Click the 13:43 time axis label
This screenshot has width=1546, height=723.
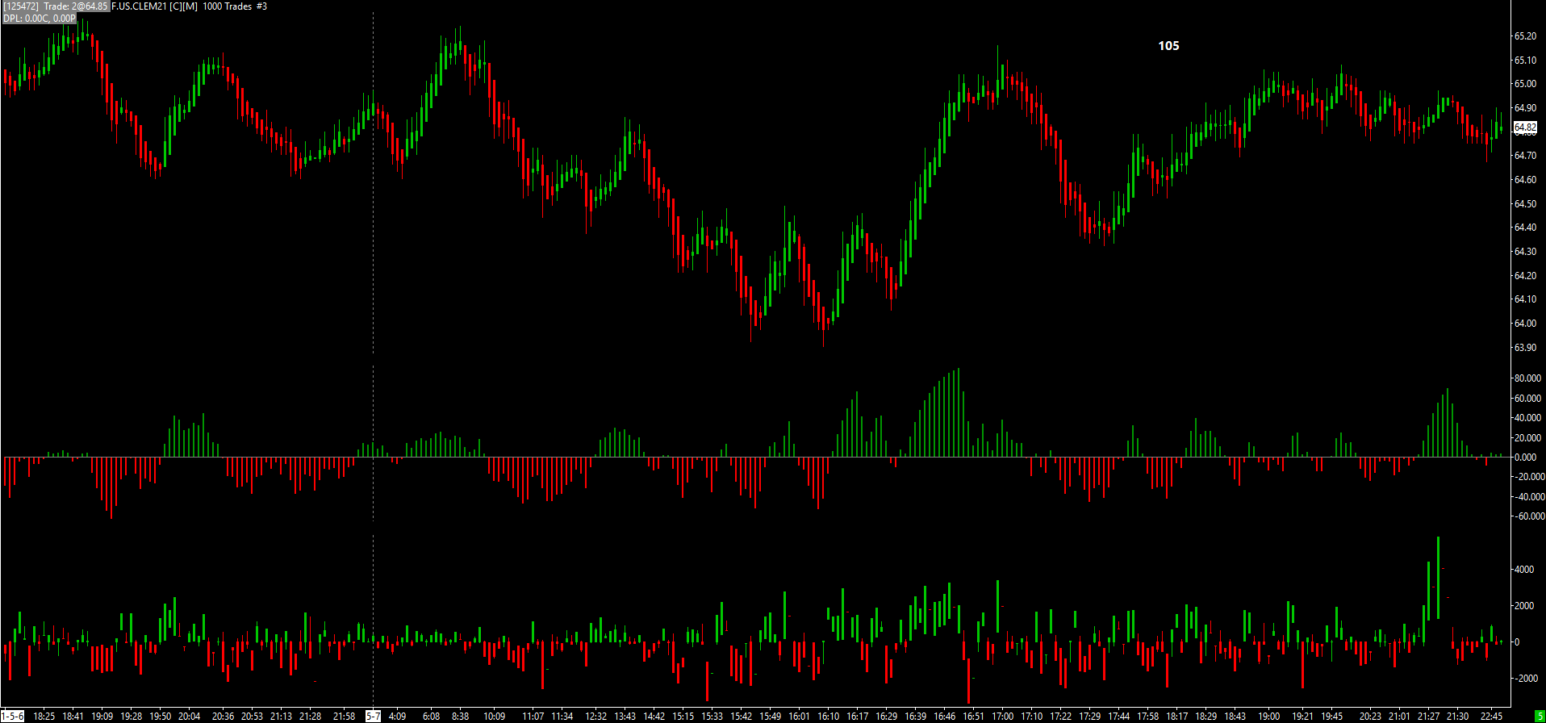tap(625, 717)
